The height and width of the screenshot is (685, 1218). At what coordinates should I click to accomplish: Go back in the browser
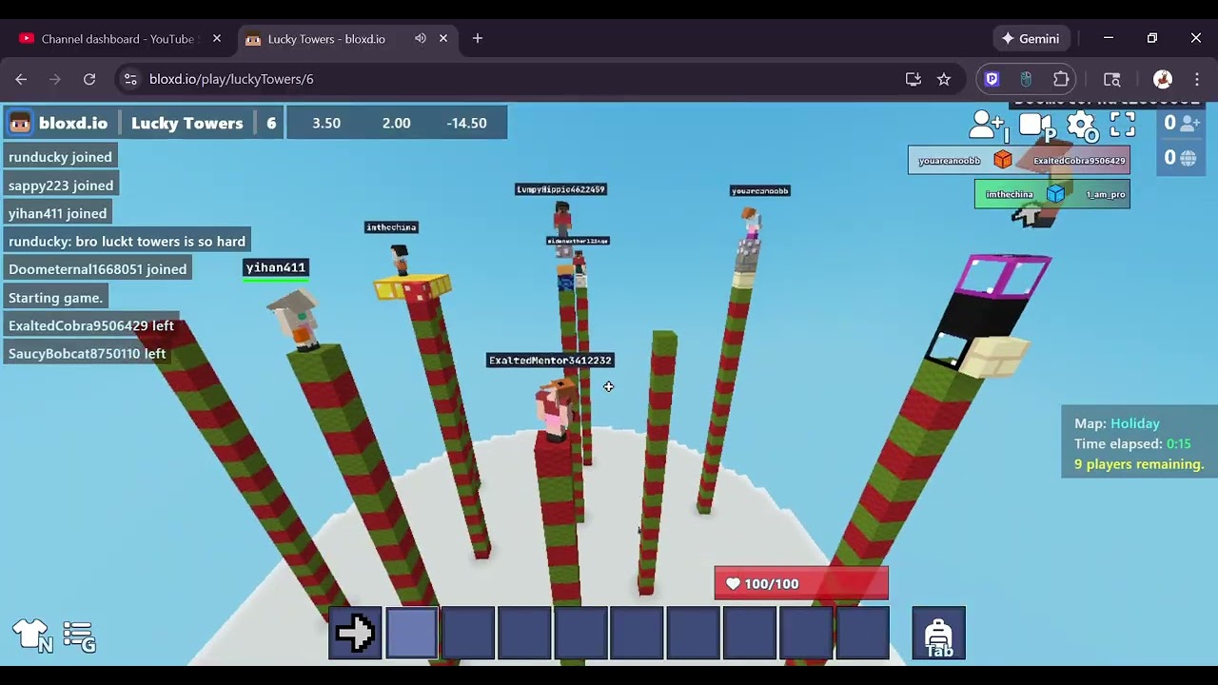(21, 79)
